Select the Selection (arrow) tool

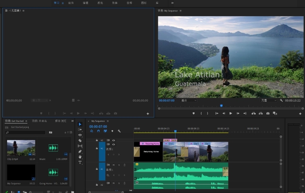[x=80, y=124]
